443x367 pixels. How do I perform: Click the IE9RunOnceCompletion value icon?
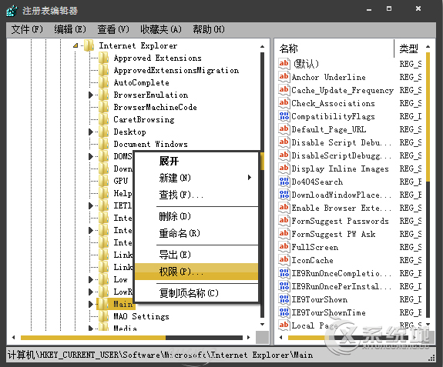(x=284, y=273)
